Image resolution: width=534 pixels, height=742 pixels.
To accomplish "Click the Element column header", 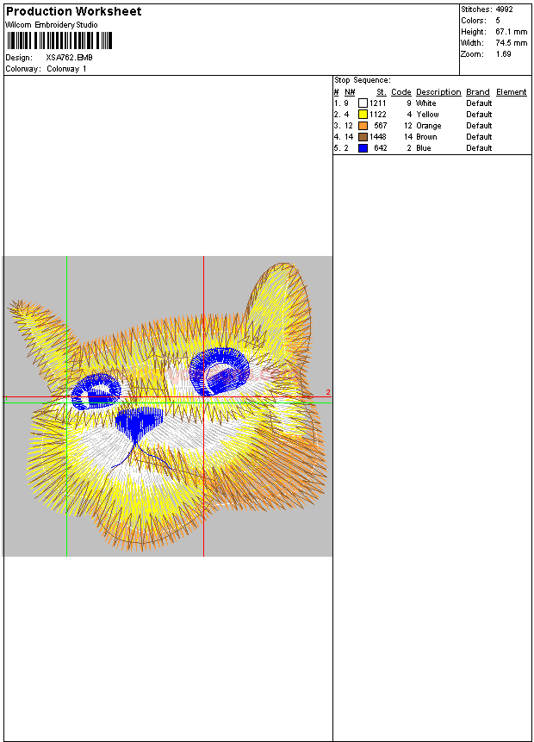I will coord(511,92).
